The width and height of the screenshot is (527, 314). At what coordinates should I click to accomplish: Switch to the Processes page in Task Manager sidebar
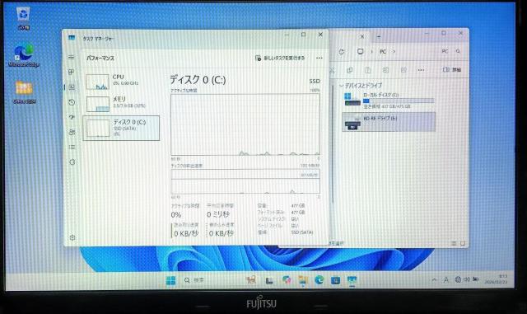[x=72, y=72]
